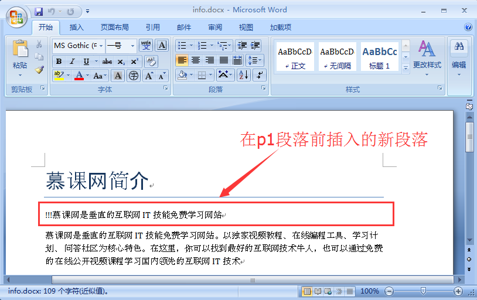Screen dimensions: 477x300
Task: Apply character border icon
Action: point(162,45)
